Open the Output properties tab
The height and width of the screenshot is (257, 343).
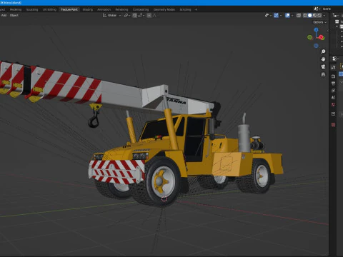(333, 84)
